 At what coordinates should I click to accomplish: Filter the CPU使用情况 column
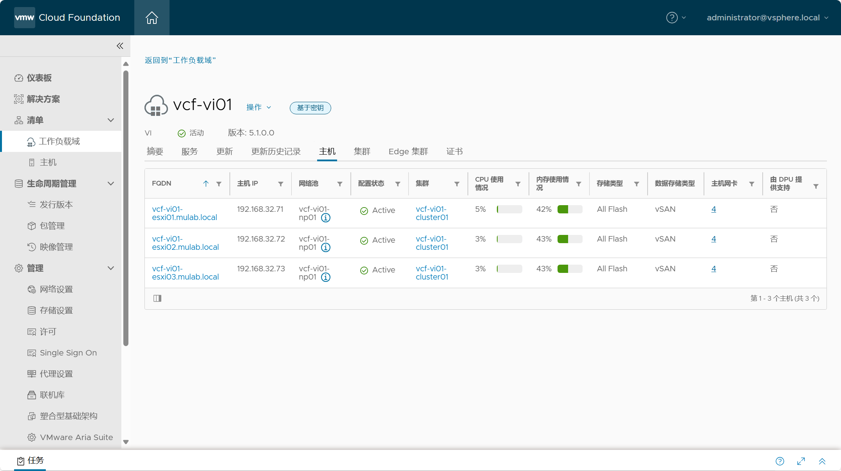tap(518, 183)
